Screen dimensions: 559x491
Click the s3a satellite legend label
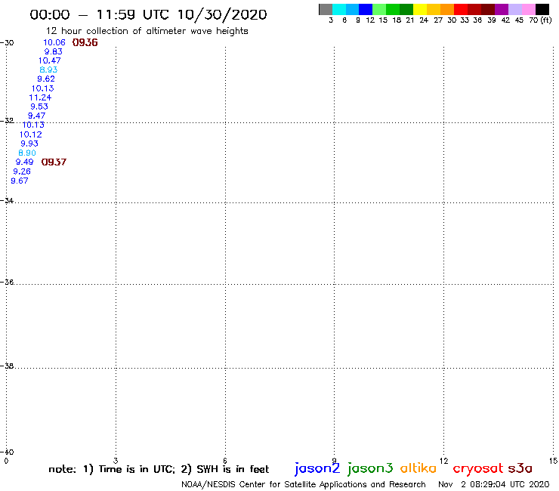coord(520,468)
